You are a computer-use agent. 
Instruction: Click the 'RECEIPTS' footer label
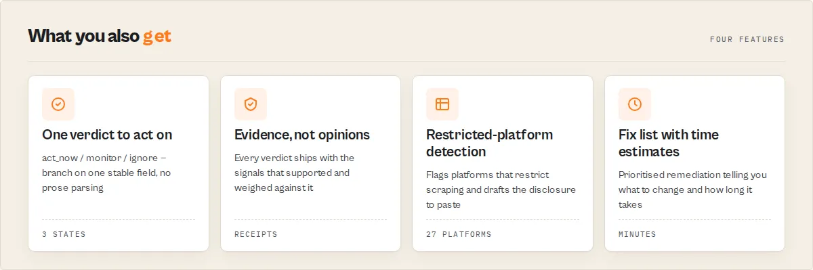click(256, 234)
